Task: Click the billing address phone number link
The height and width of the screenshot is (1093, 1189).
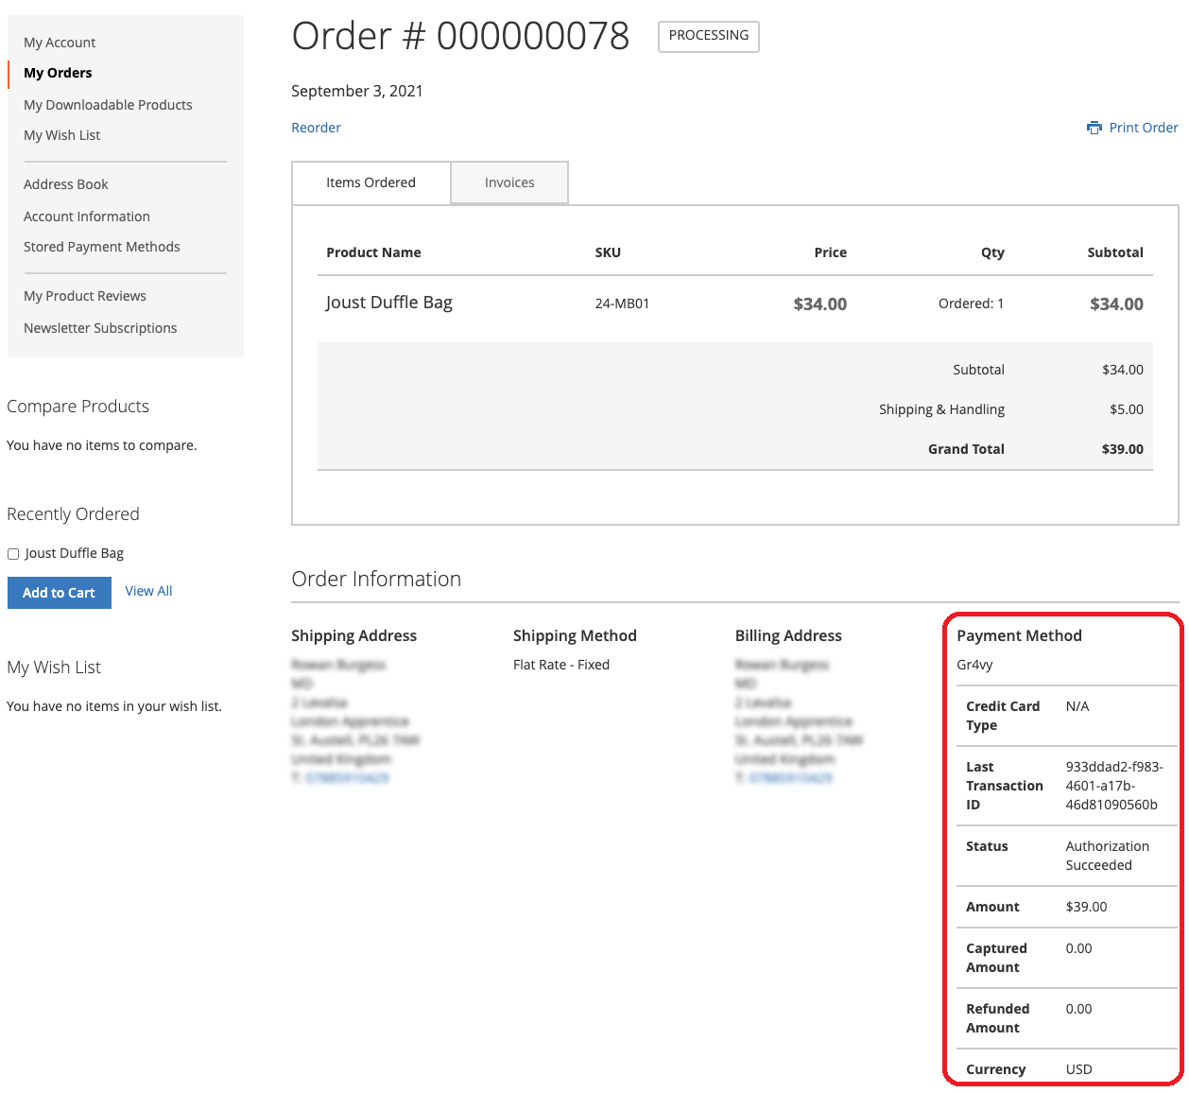Action: pos(788,777)
